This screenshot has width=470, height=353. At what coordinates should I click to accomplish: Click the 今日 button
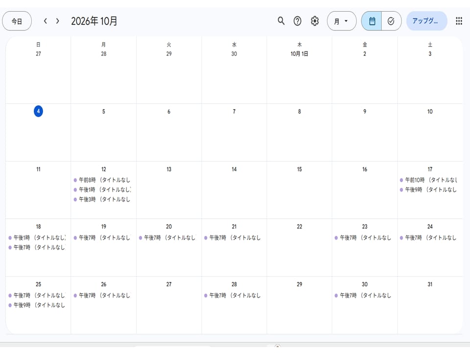tap(17, 21)
